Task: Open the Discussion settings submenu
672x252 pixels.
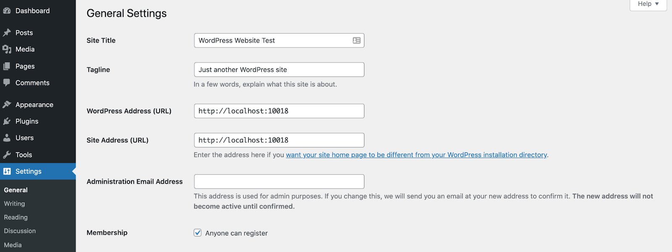Action: (20, 231)
